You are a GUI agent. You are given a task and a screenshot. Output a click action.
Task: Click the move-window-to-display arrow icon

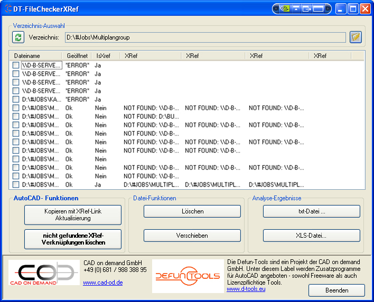[307, 9]
